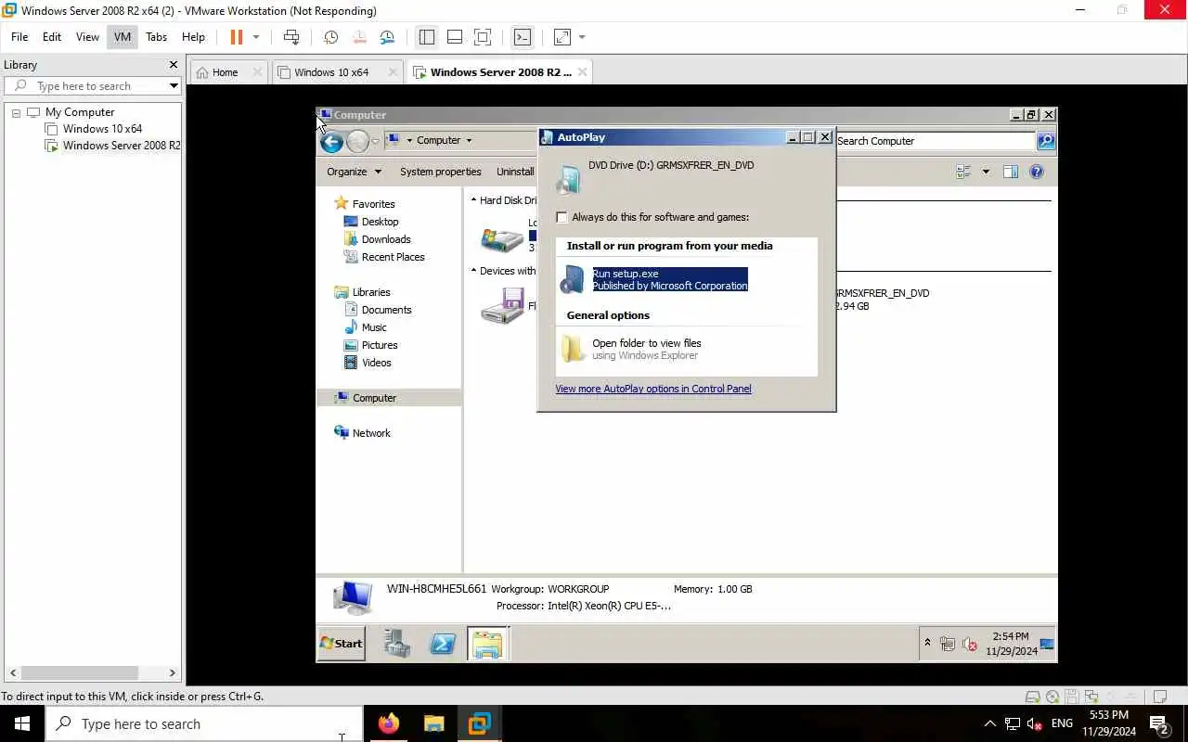Open the view options dropdown arrow
The height and width of the screenshot is (742, 1188).
[986, 172]
